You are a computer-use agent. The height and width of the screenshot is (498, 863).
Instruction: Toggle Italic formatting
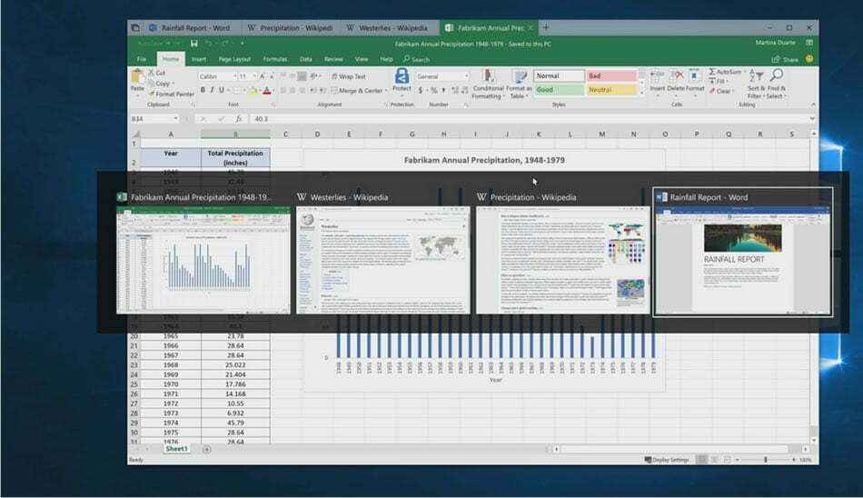pos(212,90)
